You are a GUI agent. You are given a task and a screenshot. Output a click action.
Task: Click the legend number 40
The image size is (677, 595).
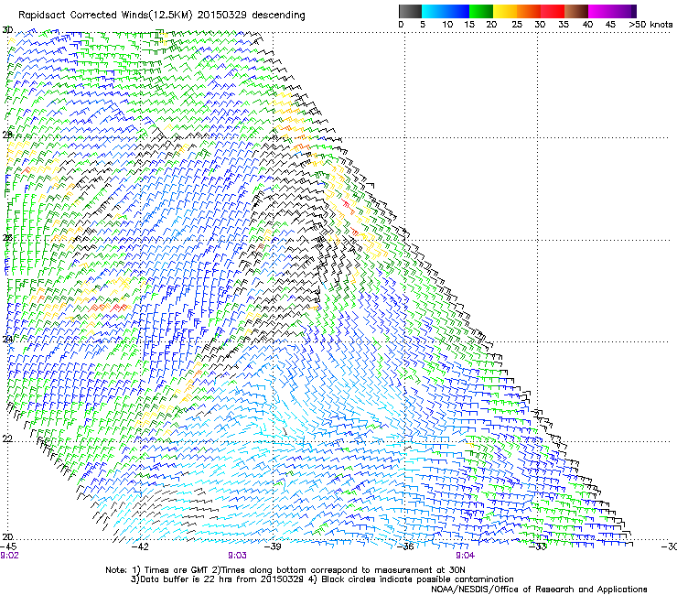pos(587,25)
